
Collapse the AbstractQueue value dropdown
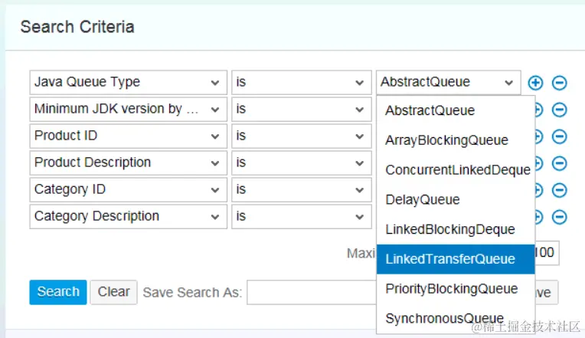click(448, 83)
